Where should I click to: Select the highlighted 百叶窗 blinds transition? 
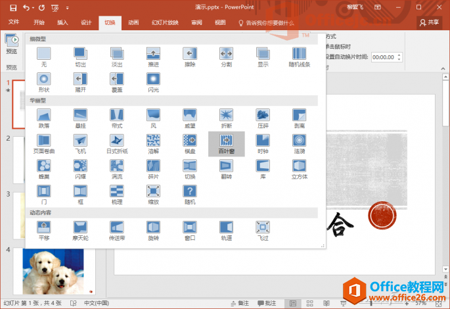[x=227, y=144]
